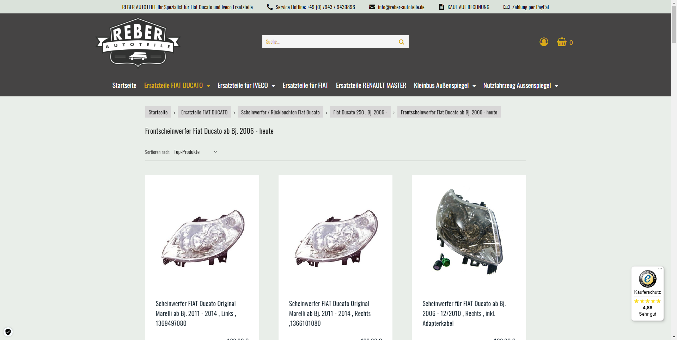Open Ersatzteile RENAULT MASTER nav item
This screenshot has width=677, height=340.
(371, 85)
